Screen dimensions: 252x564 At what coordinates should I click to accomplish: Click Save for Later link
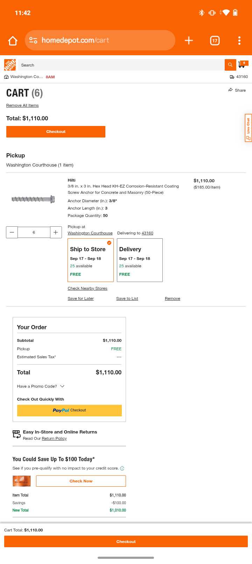pyautogui.click(x=80, y=298)
